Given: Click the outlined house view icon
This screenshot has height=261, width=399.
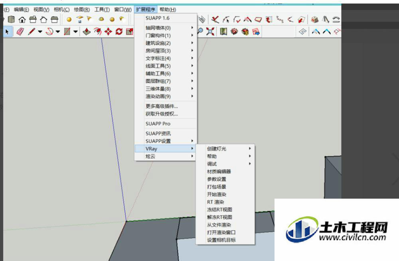Looking at the screenshot, I should [x=43, y=19].
